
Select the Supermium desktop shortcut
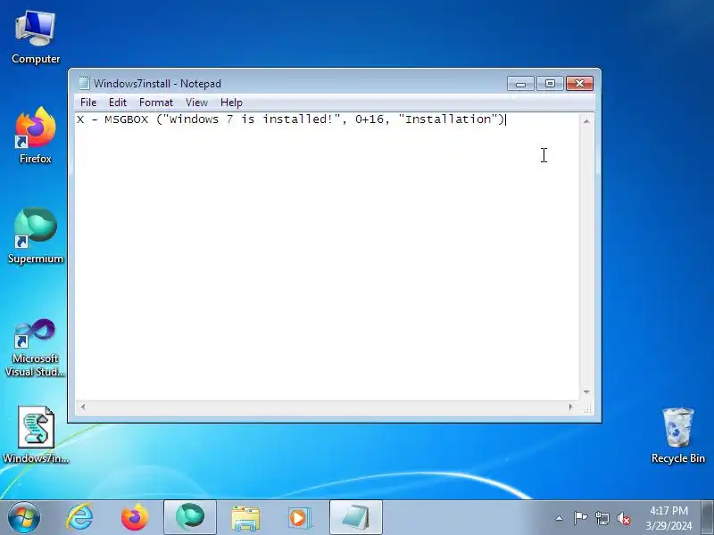[x=36, y=235]
